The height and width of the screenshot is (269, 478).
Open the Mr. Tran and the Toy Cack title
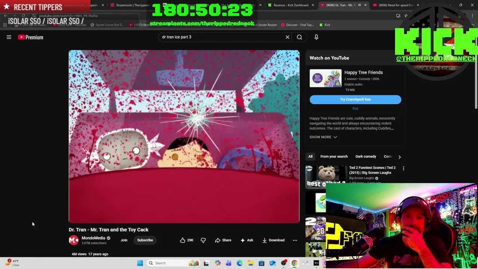point(108,230)
